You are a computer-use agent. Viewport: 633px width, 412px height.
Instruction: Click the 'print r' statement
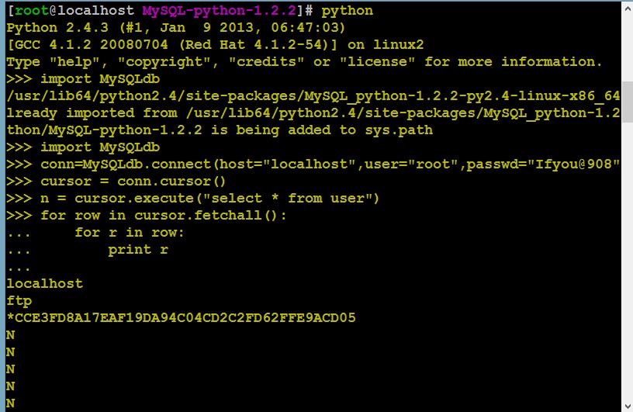click(x=138, y=250)
